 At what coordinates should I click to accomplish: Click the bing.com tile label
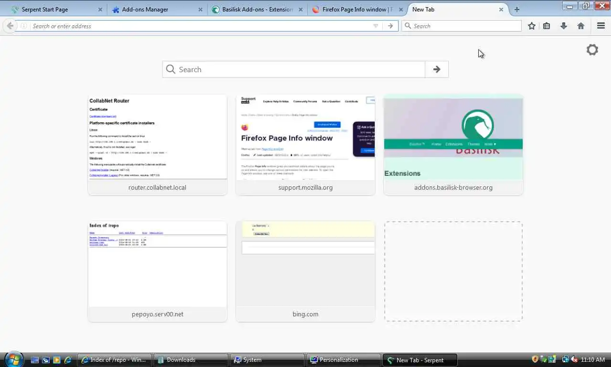[305, 314]
